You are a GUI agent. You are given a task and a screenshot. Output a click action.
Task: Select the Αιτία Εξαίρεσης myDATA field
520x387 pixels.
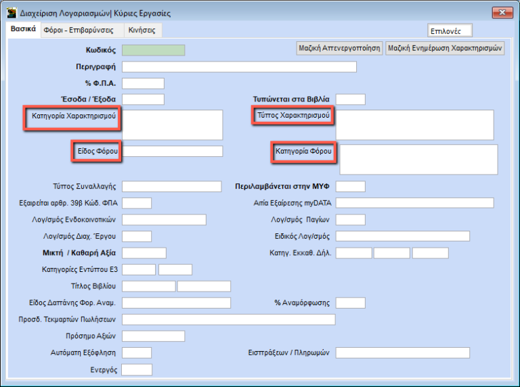point(414,203)
